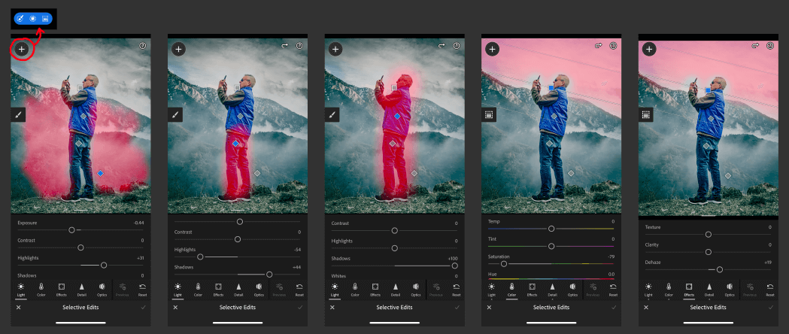Viewport: 789px width, 334px height.
Task: Tap the redo arrow on the Saturation -79 screen
Action: pos(599,45)
